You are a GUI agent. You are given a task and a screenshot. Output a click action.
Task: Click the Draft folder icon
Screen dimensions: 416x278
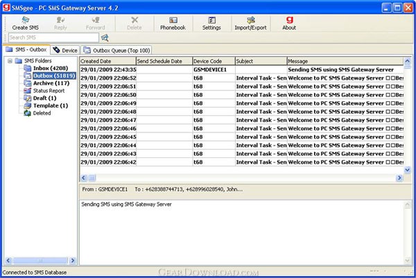[x=28, y=98]
